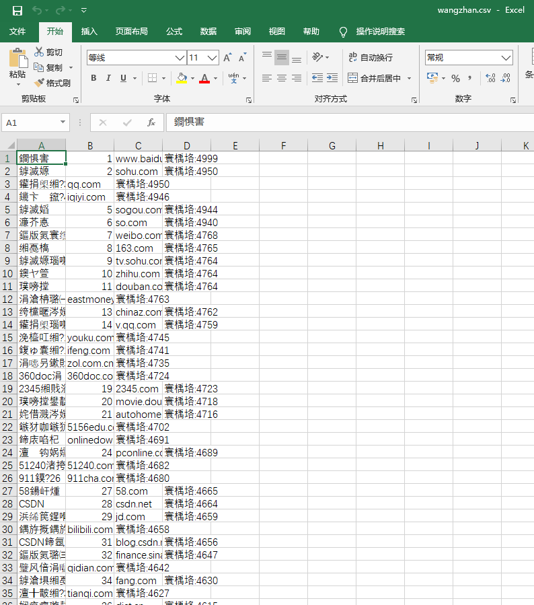534x605 pixels.
Task: Open the font size 11 dropdown
Action: pyautogui.click(x=212, y=58)
